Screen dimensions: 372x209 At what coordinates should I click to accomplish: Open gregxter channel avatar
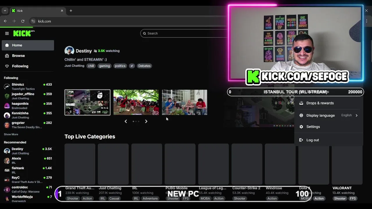pos(7,125)
